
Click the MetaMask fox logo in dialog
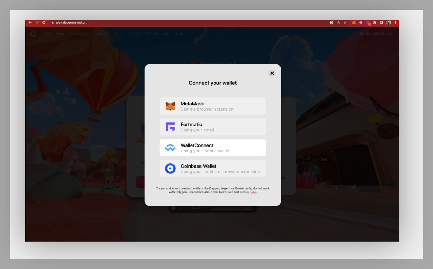(x=170, y=106)
